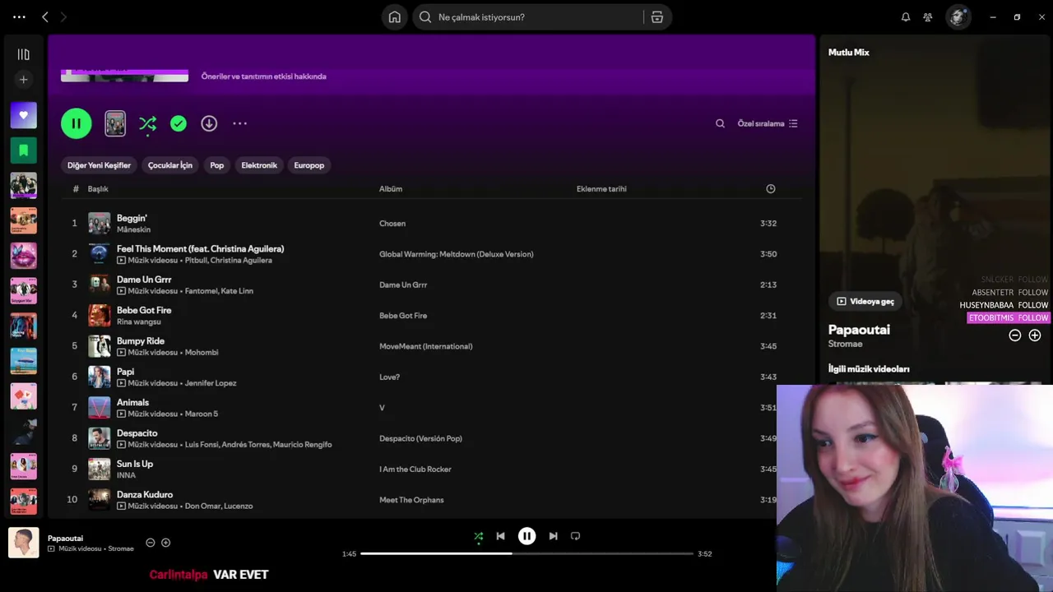
Task: Open Stromae artist in right panel
Action: [x=845, y=344]
